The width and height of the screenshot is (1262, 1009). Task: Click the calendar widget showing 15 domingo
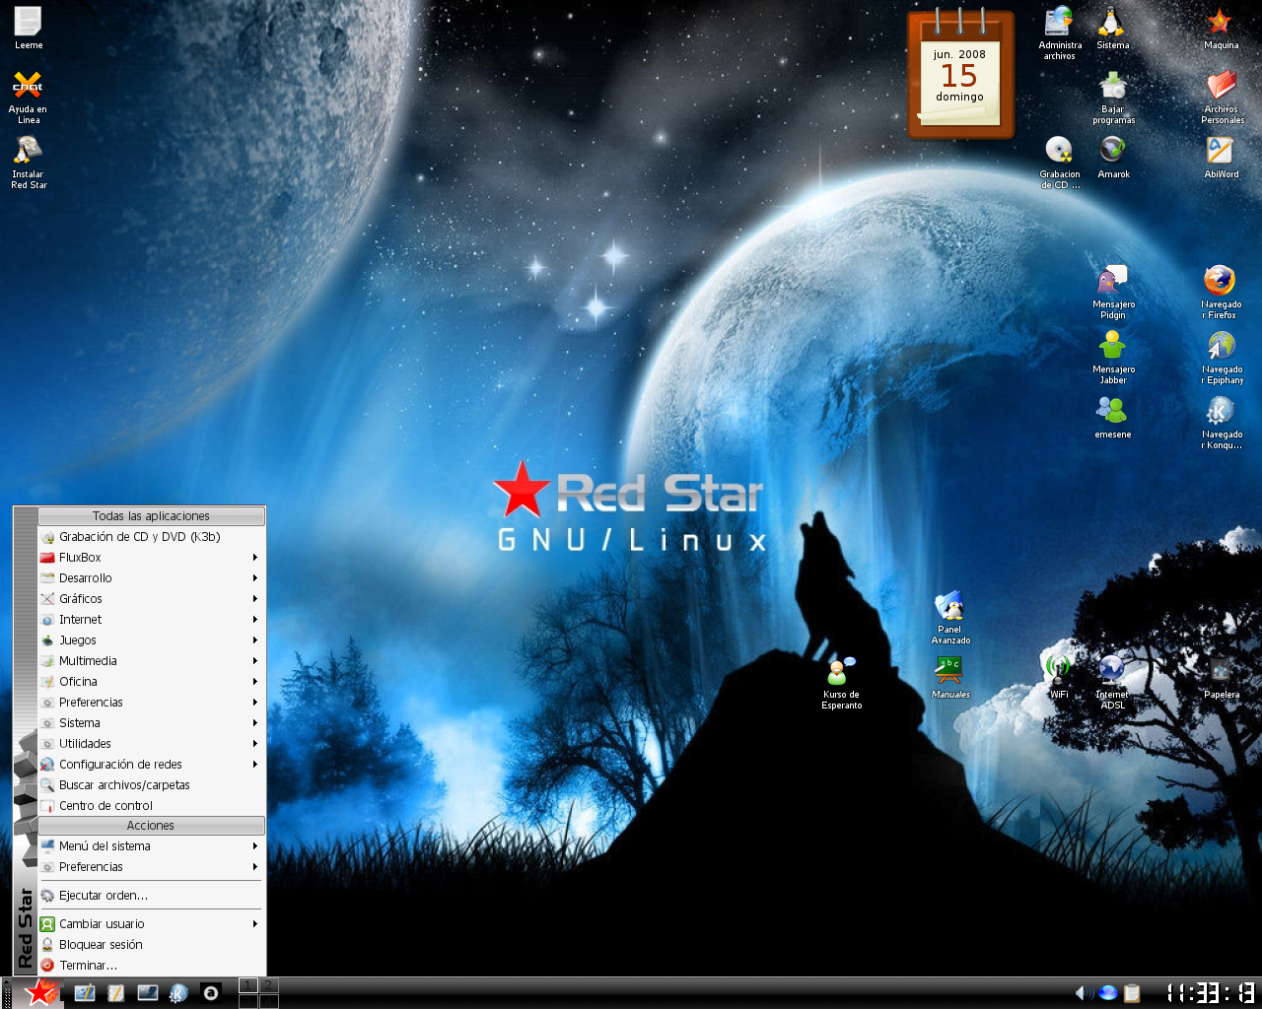click(x=960, y=75)
